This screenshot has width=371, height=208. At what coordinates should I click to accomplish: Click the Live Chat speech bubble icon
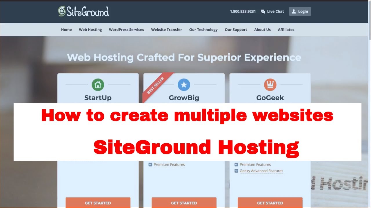(263, 12)
